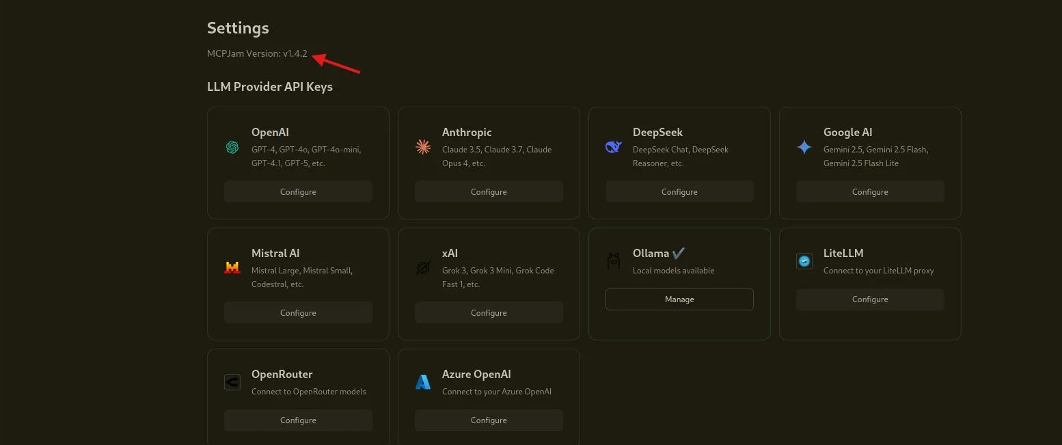1062x445 pixels.
Task: Click the LiteLLM logo icon
Action: 804,261
